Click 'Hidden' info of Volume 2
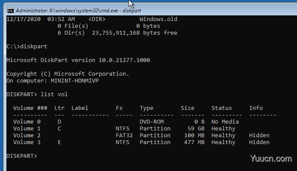The height and width of the screenshot is (171, 297). pos(259,135)
